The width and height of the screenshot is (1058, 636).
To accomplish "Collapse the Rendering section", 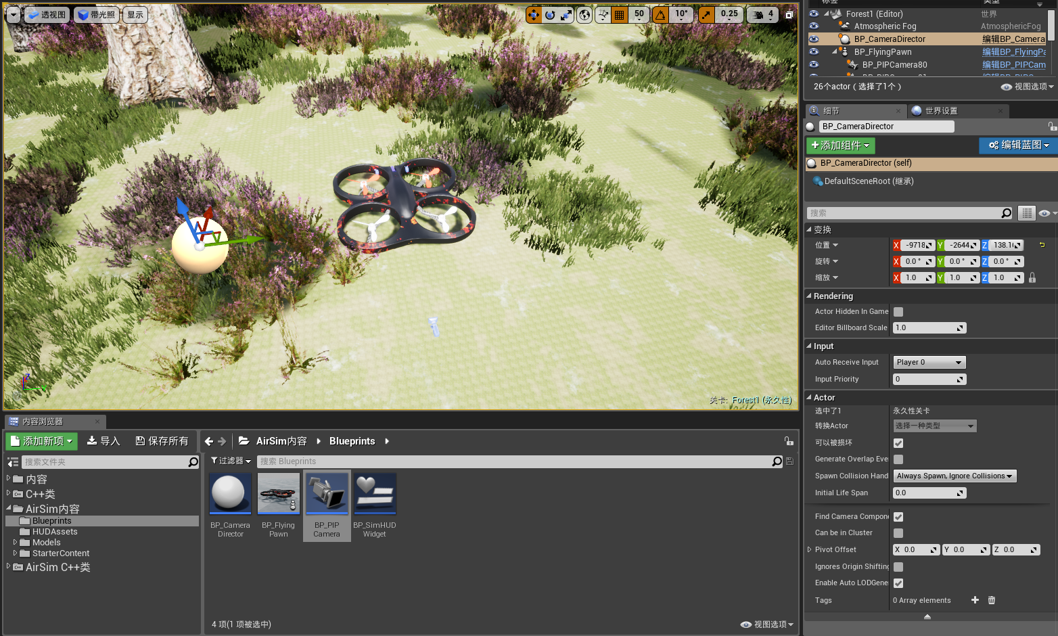I will click(x=809, y=296).
